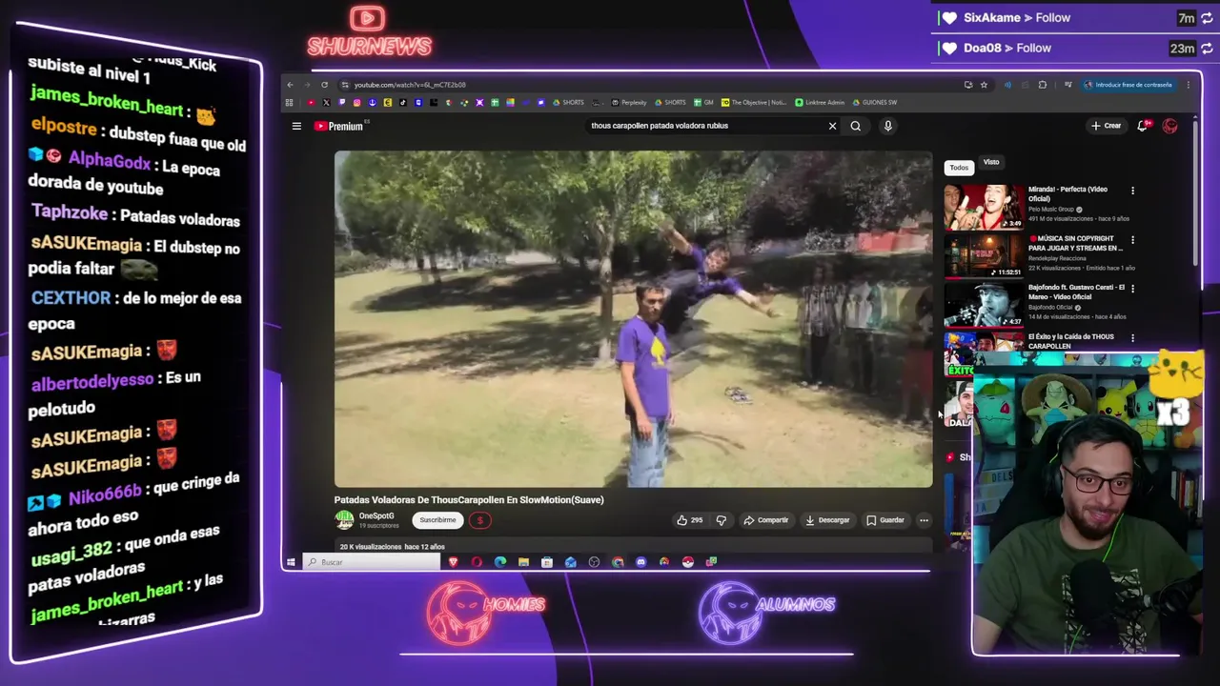1220x686 pixels.
Task: Click the YouTube search magnifier button
Action: (856, 126)
